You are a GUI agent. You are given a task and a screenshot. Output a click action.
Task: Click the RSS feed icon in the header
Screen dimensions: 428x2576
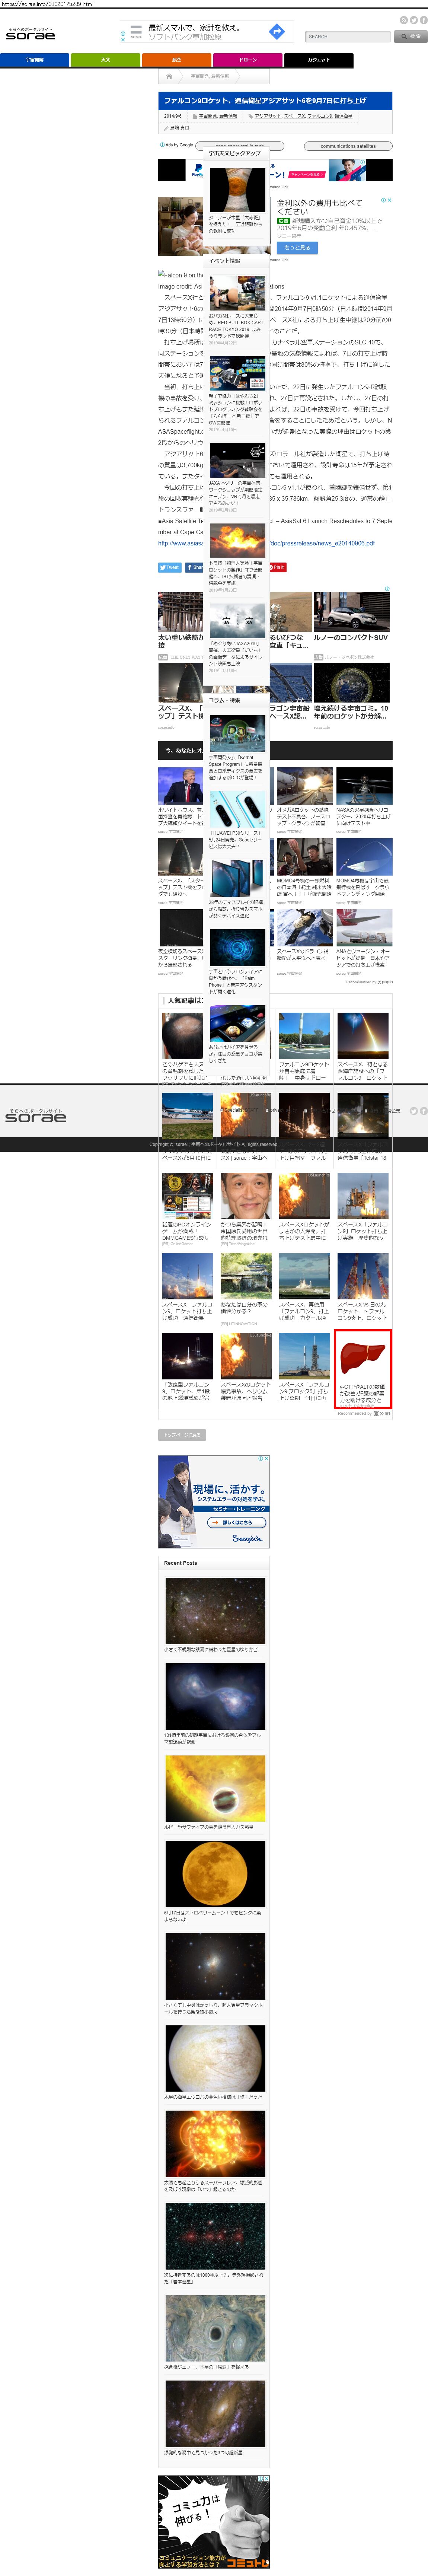click(x=404, y=20)
